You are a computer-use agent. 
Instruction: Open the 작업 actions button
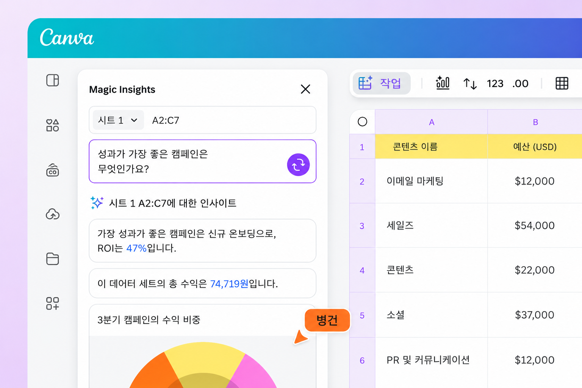coord(382,83)
